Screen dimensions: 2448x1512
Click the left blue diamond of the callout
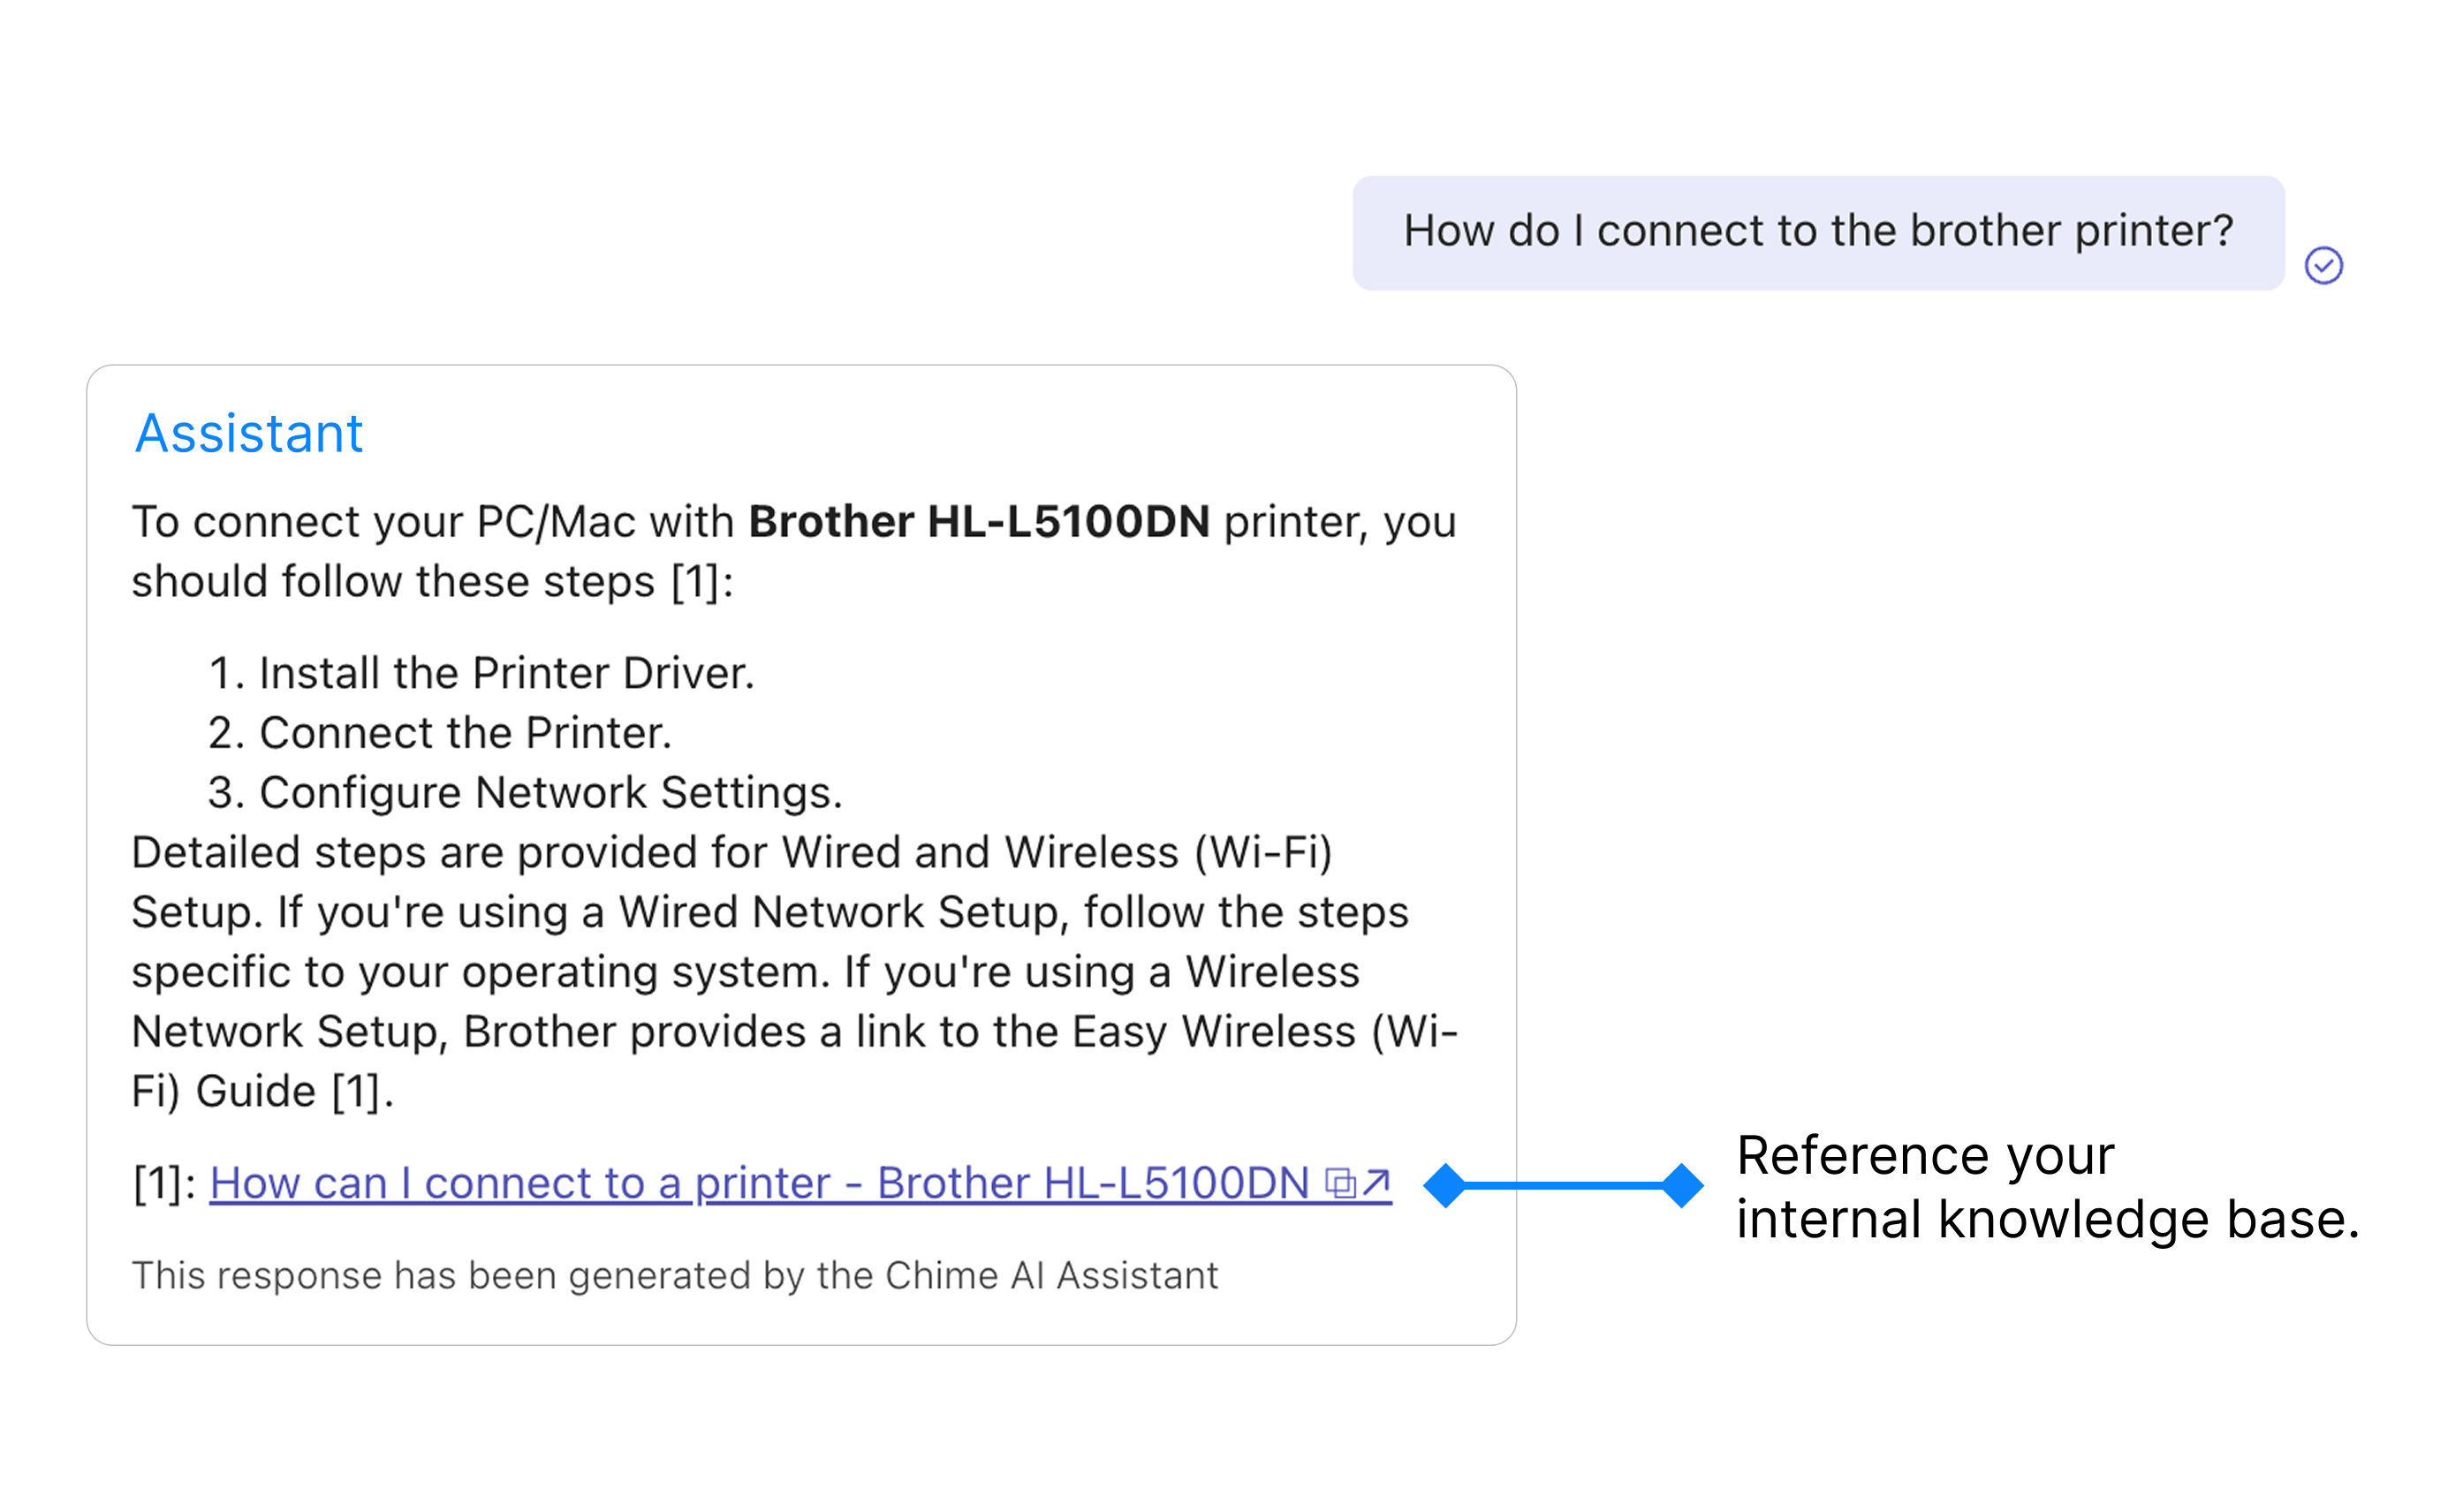click(x=1445, y=1185)
